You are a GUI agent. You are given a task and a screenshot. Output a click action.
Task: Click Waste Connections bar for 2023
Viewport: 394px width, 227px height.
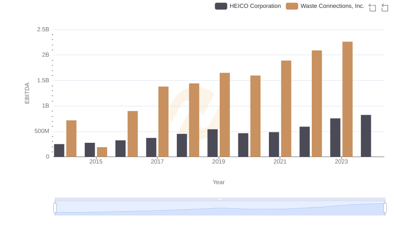coord(348,99)
